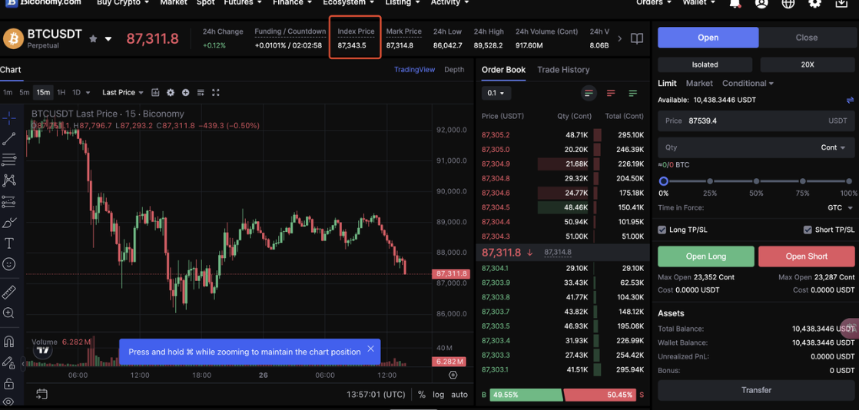Screen dimensions: 859x410
Task: Select the trend line drawing tool
Action: [x=9, y=139]
